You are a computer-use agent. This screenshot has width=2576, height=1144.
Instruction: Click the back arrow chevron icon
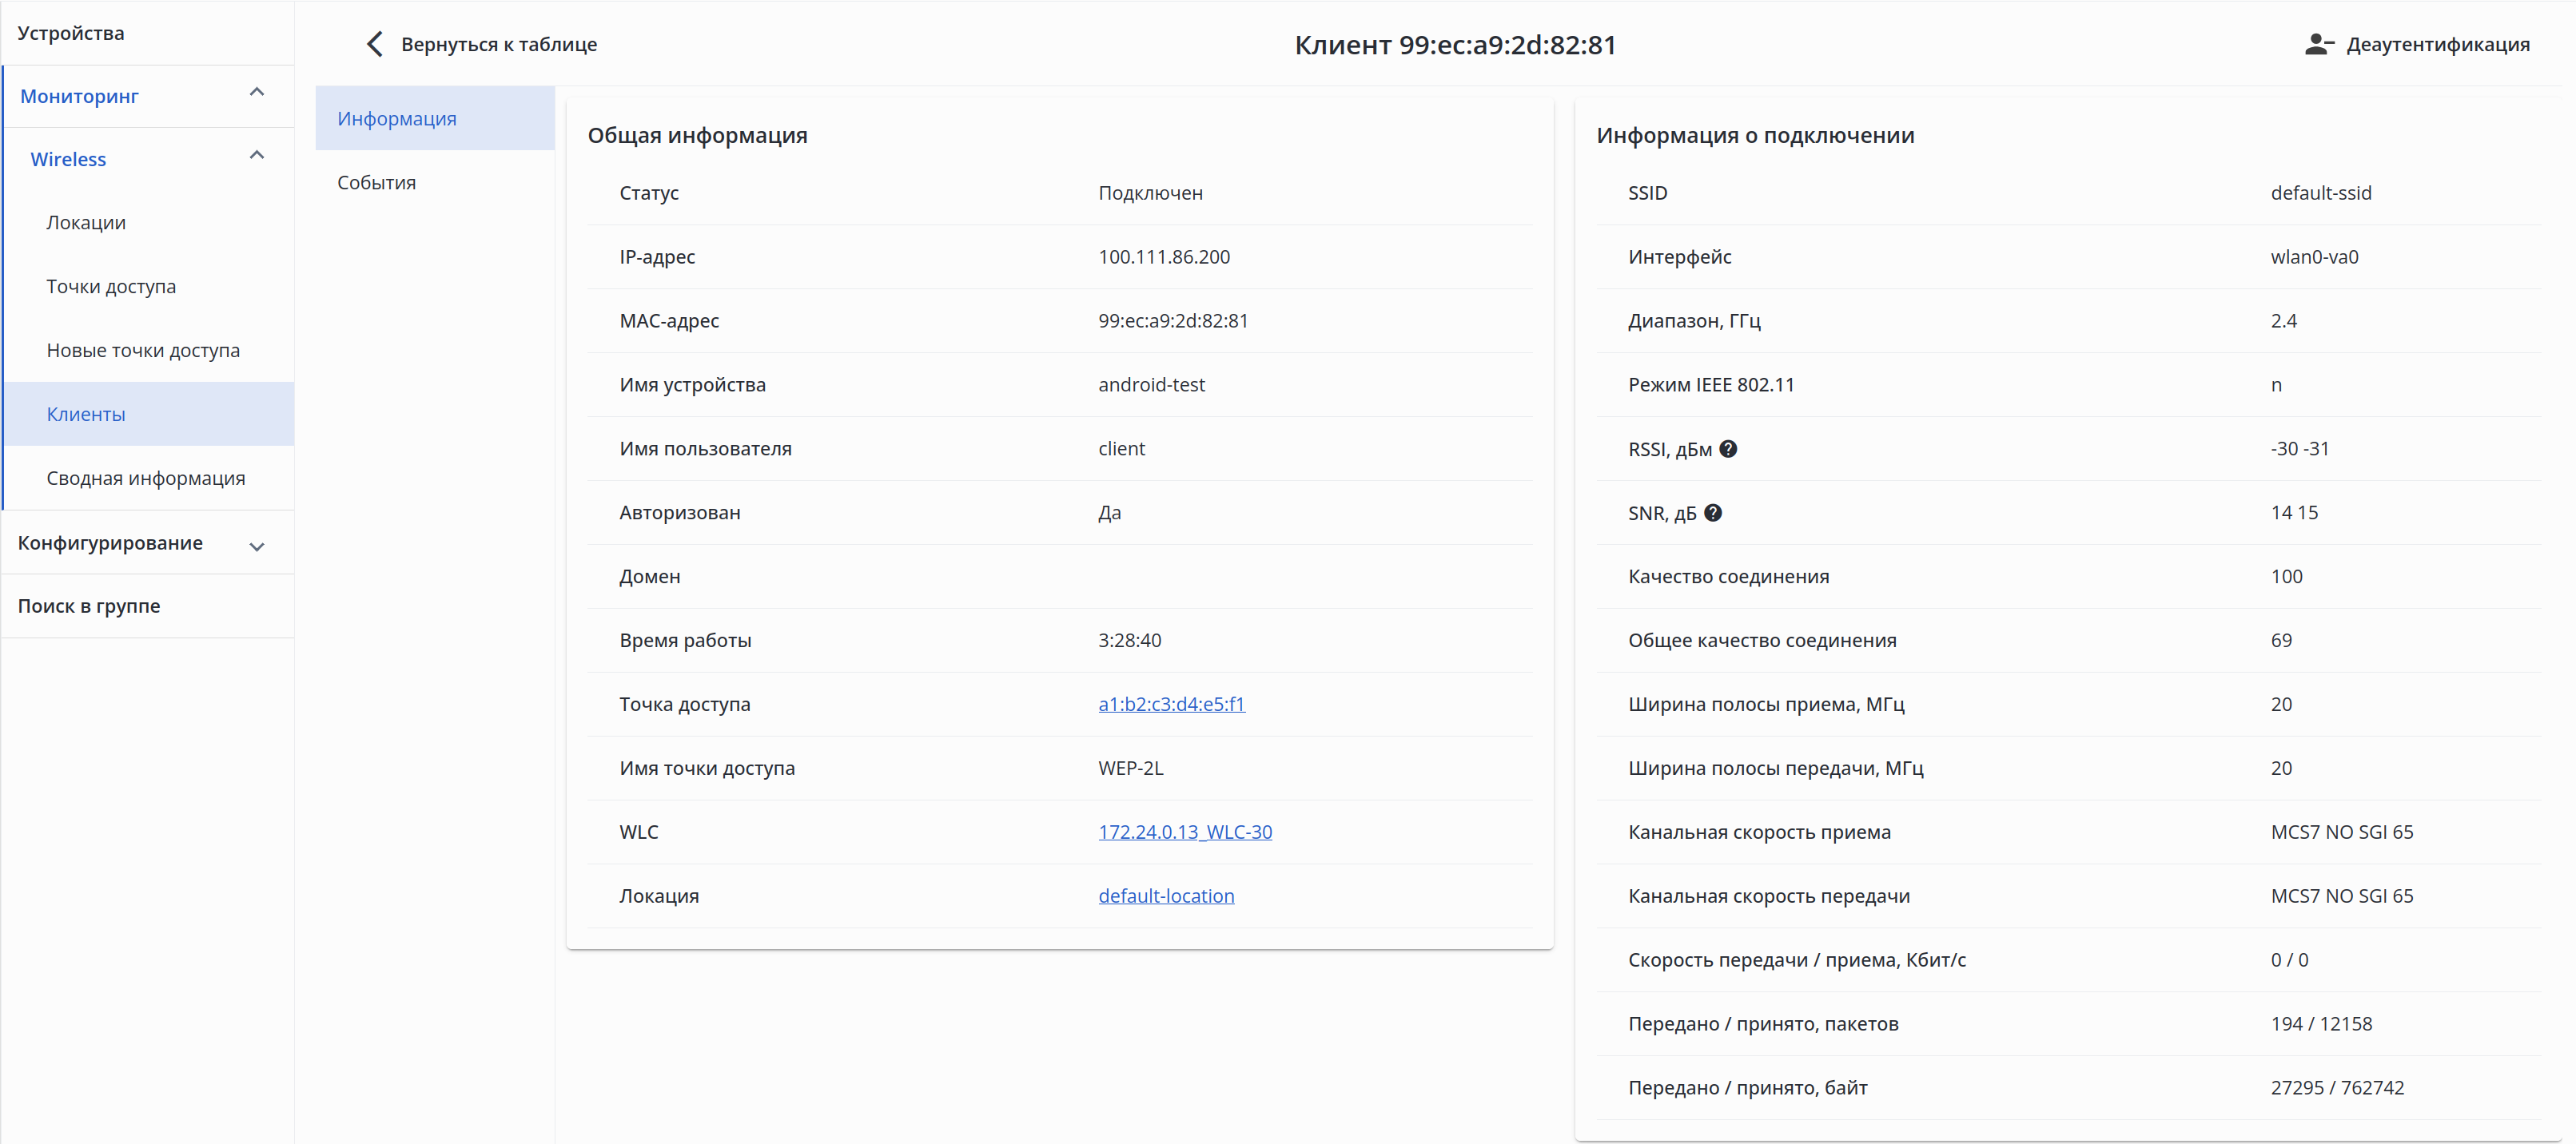click(375, 44)
